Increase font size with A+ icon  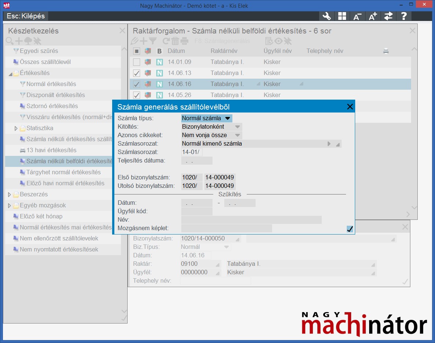[x=372, y=16]
